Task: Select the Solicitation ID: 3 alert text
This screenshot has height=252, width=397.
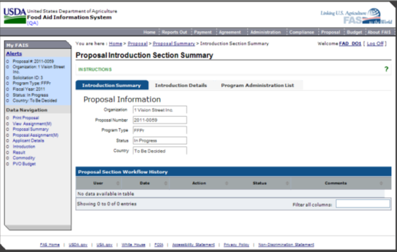Action: (28, 78)
